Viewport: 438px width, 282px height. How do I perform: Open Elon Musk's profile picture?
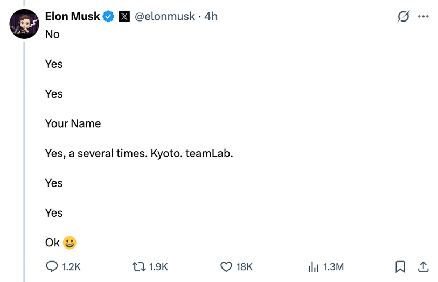24,24
